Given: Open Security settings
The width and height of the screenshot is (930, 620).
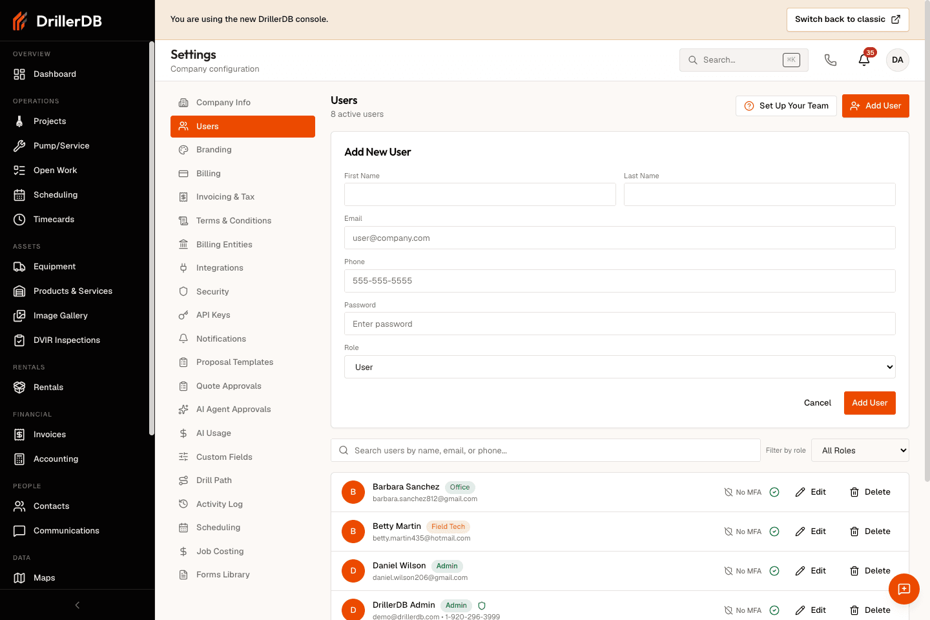Looking at the screenshot, I should point(243,292).
